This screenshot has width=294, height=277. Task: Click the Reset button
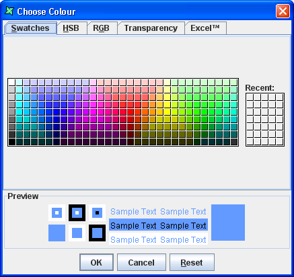coord(192,262)
